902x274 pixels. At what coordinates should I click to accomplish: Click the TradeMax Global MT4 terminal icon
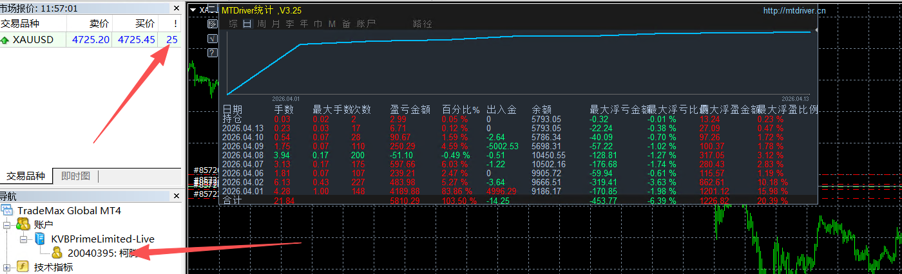coord(7,210)
